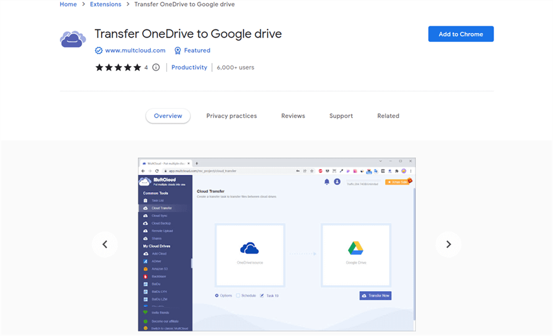This screenshot has height=336, width=553.
Task: Switch to the Privacy practices tab
Action: (231, 116)
